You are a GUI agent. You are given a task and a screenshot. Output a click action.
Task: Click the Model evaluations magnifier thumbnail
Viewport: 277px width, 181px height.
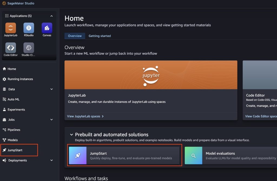pos(193,156)
